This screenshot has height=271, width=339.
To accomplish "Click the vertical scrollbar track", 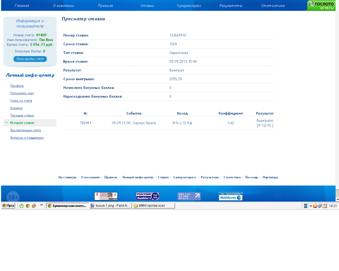I will pyautogui.click(x=337, y=95).
